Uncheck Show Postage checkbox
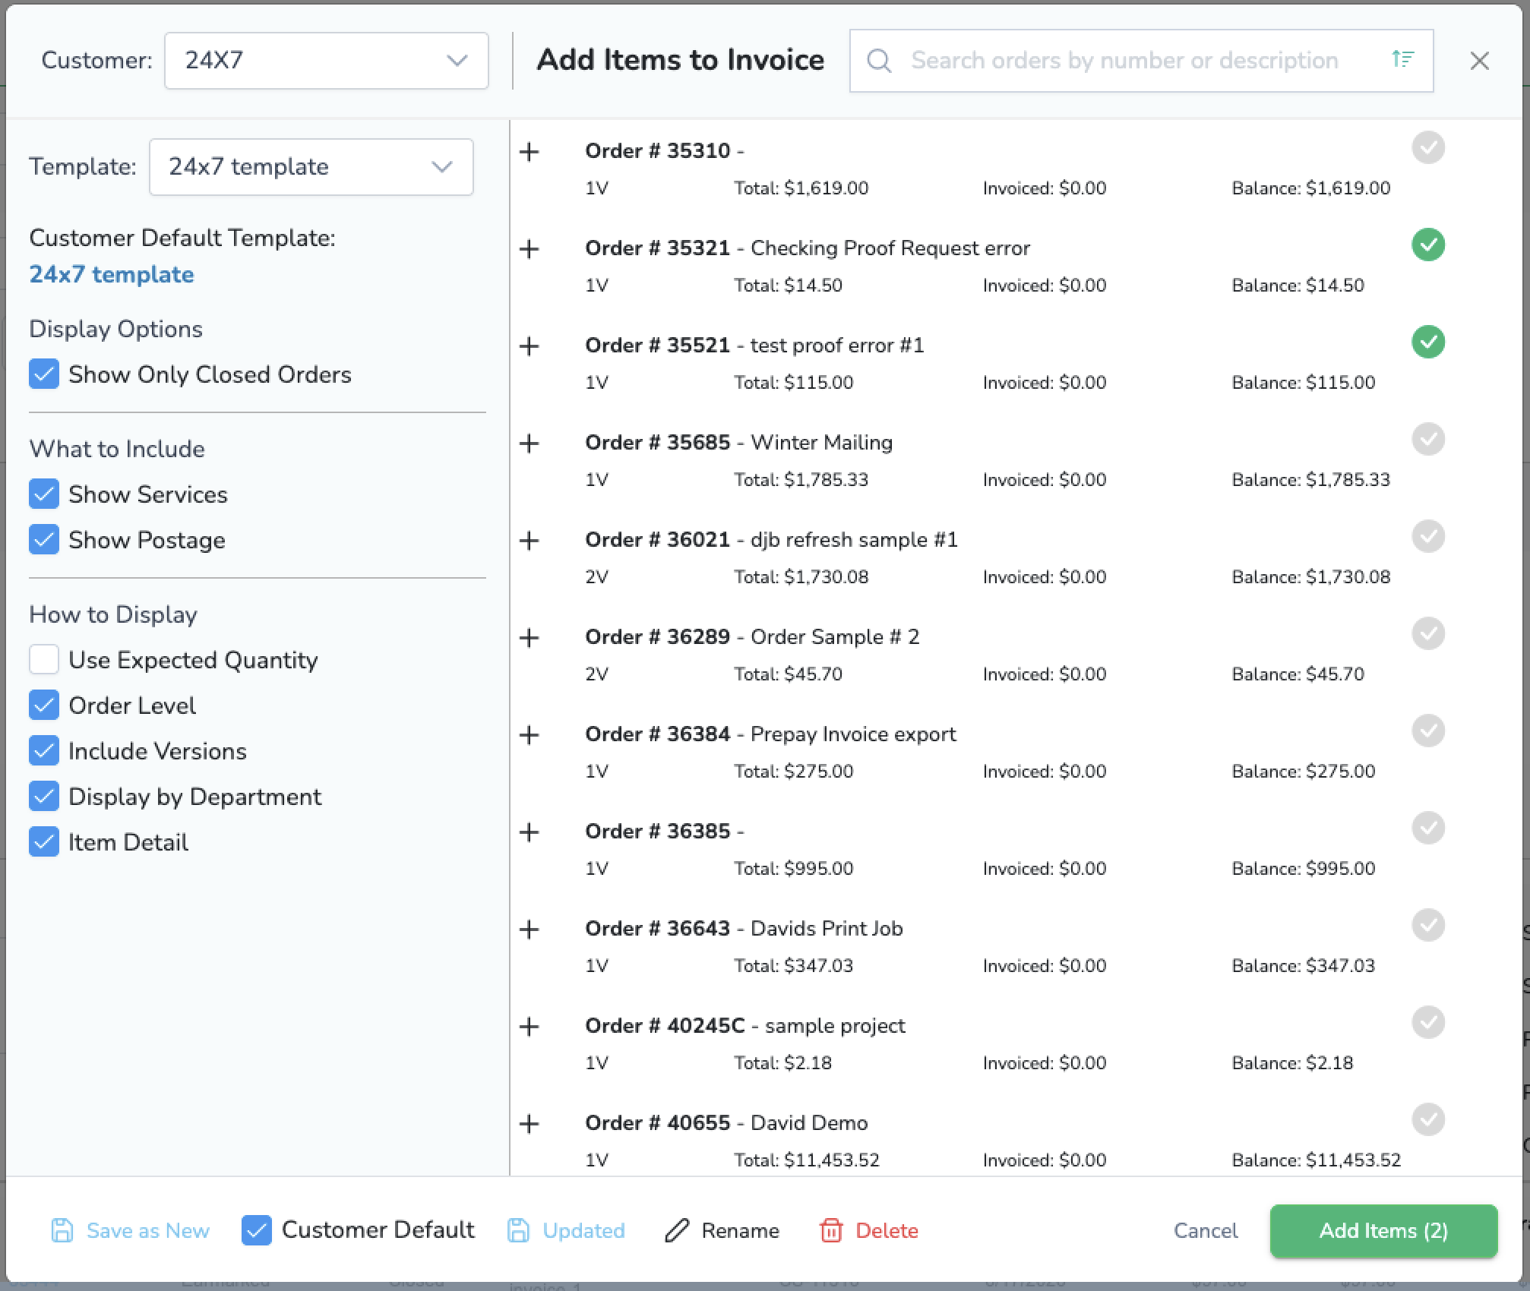Screen dimensions: 1530x1291 click(44, 540)
